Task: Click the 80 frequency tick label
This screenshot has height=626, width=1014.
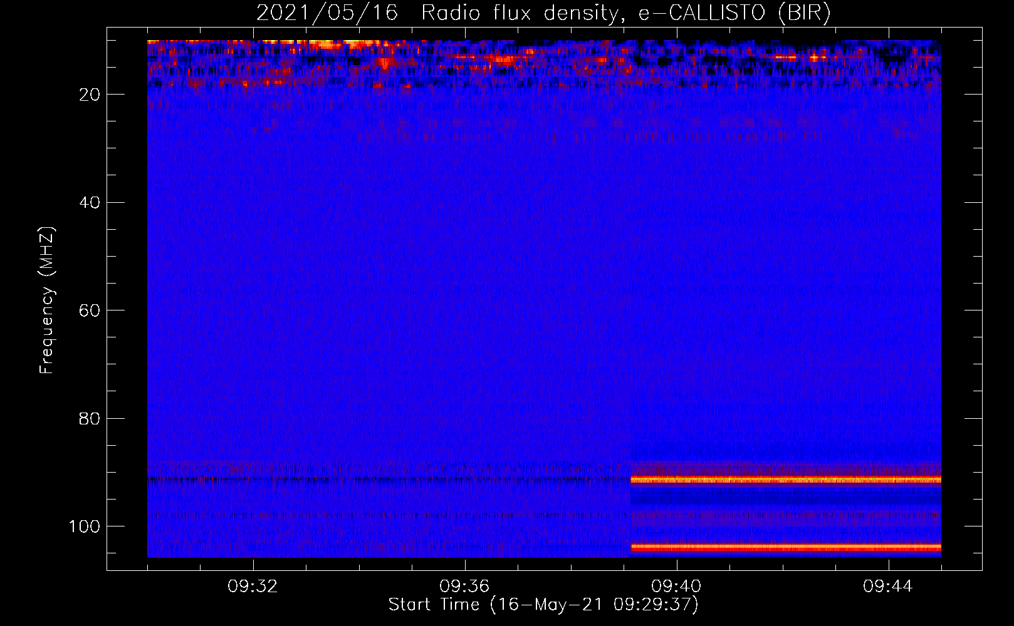Action: (90, 418)
